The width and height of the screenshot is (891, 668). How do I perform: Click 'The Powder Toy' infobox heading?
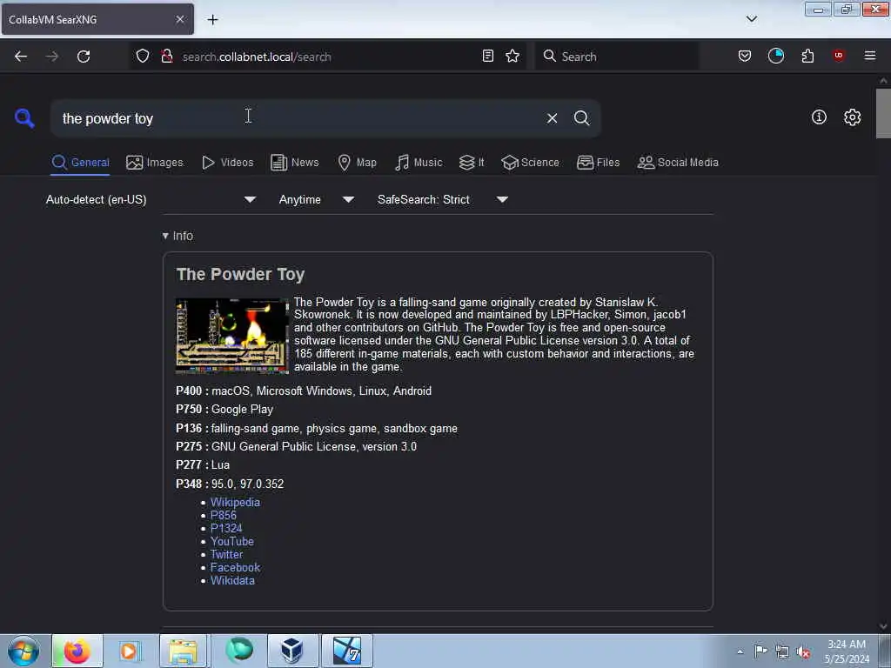coord(240,274)
